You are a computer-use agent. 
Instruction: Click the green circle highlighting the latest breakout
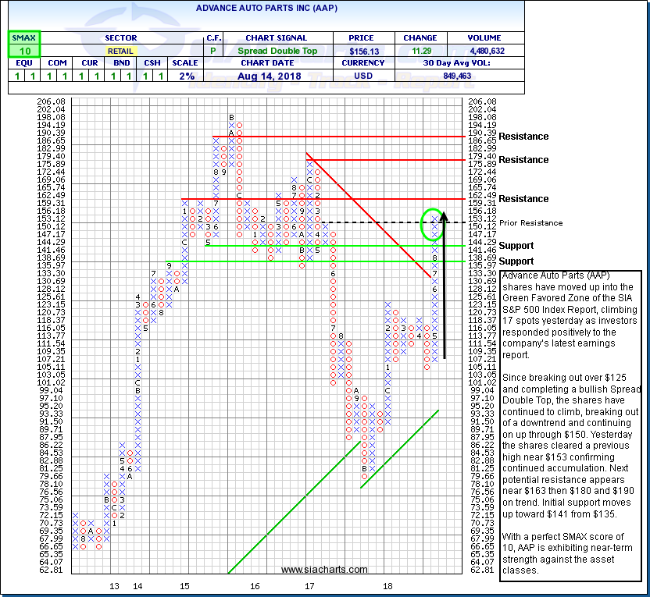pyautogui.click(x=435, y=225)
